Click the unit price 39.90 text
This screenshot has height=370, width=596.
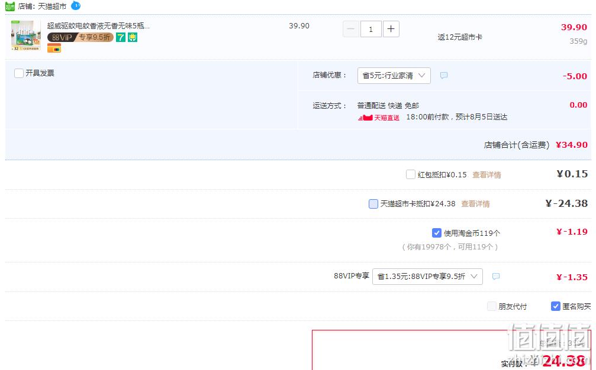[x=299, y=26]
